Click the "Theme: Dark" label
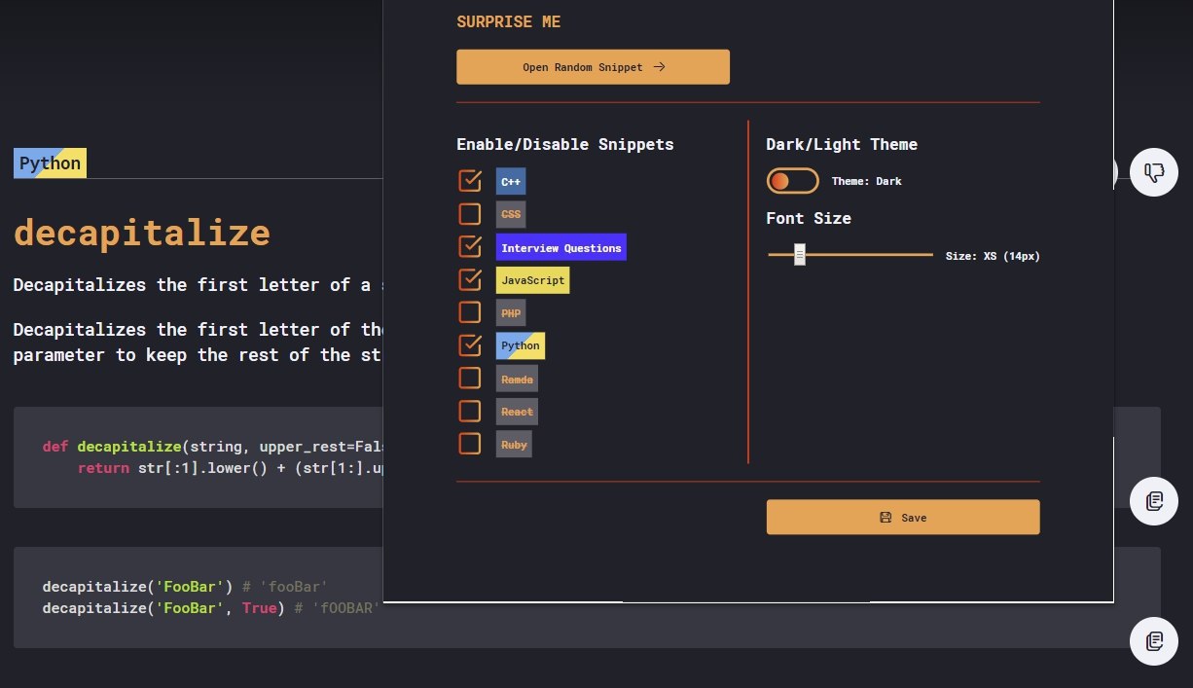Screen dimensions: 1193x688 pyautogui.click(x=866, y=181)
